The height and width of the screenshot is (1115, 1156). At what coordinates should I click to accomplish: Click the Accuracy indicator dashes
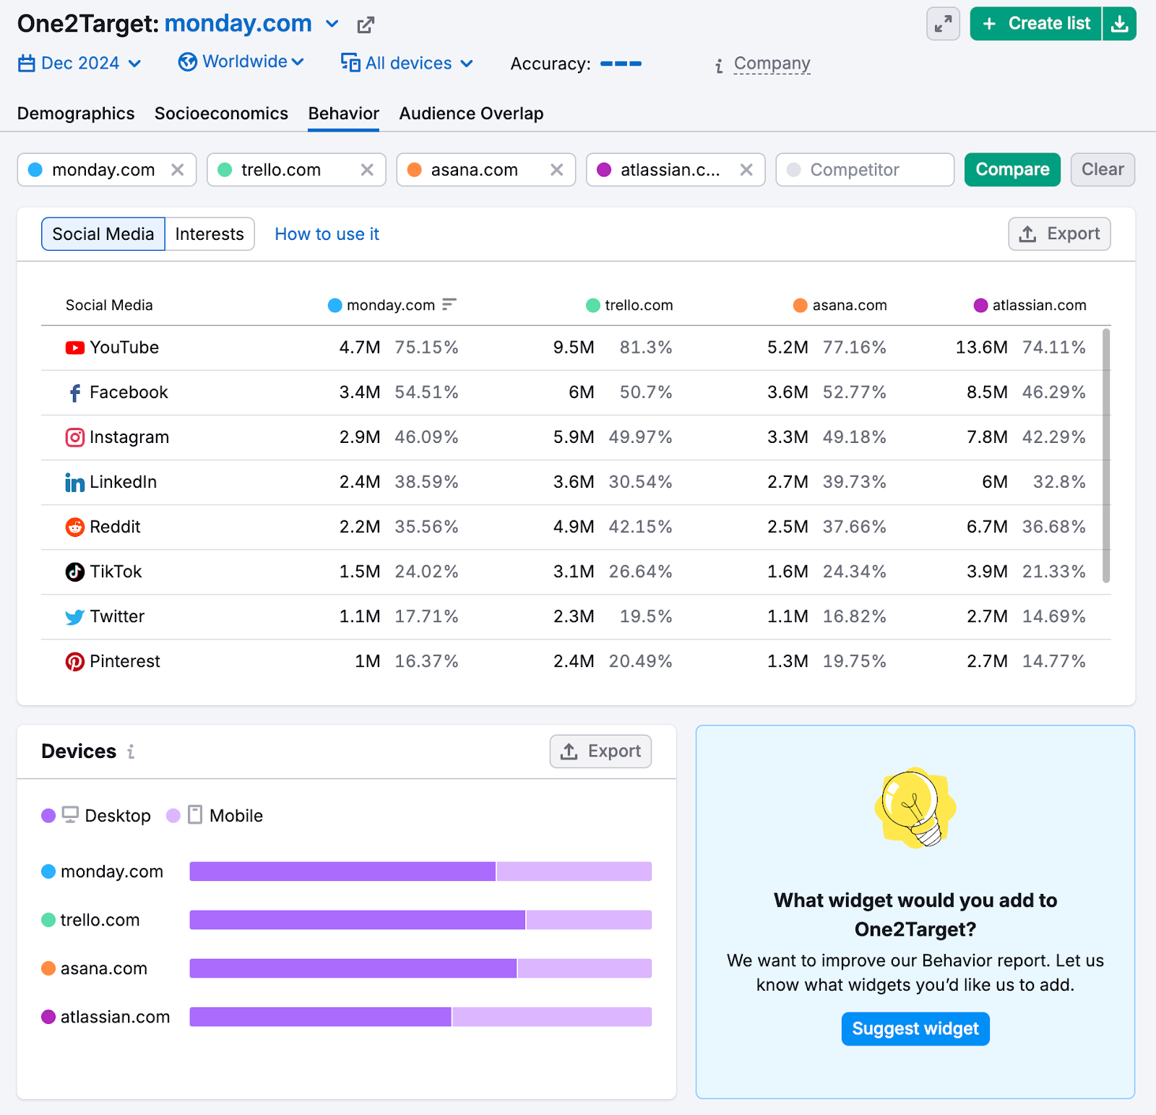[x=621, y=64]
